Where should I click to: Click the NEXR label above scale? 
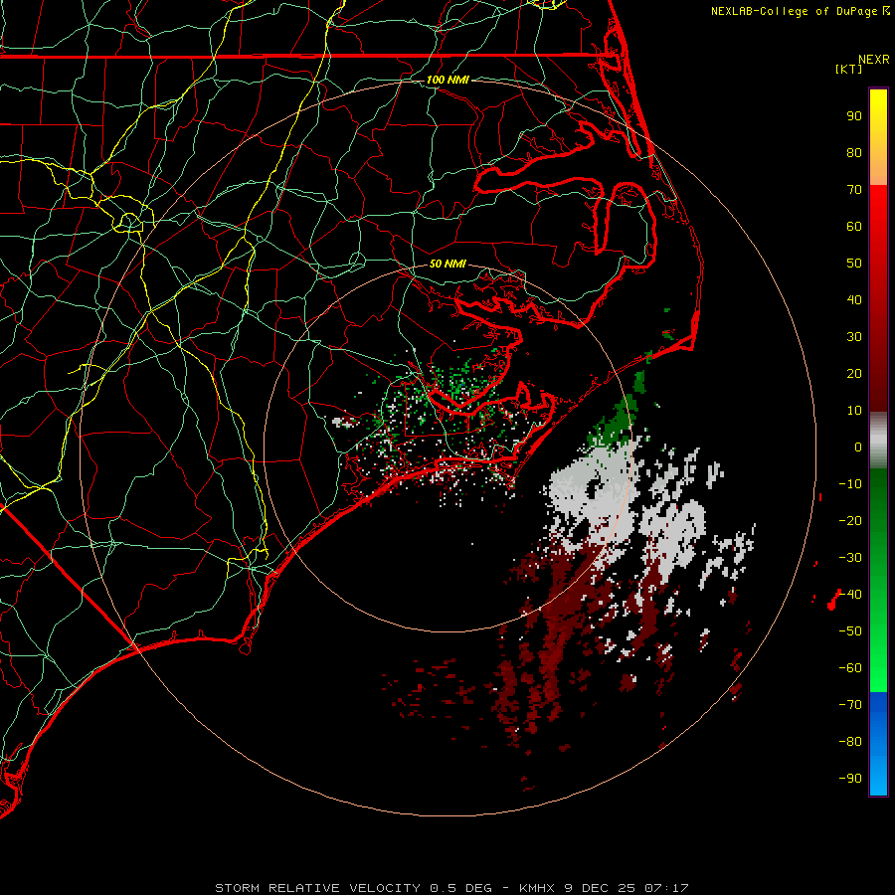874,60
